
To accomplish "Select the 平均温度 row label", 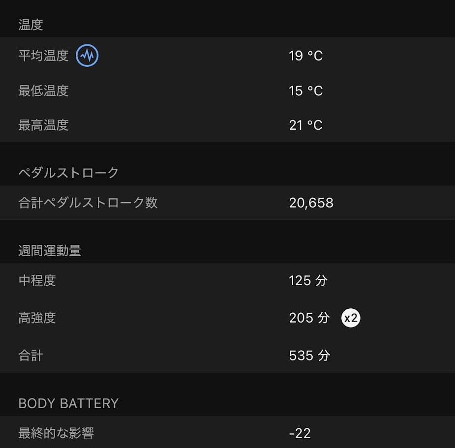I will 43,56.
